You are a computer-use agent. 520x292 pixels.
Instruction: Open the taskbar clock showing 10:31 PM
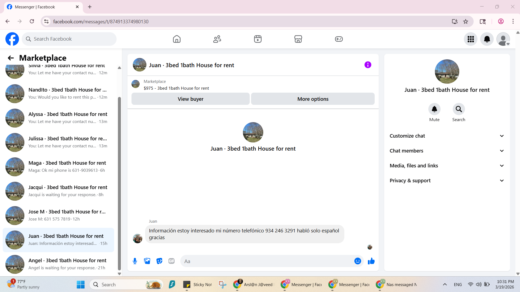pyautogui.click(x=504, y=284)
